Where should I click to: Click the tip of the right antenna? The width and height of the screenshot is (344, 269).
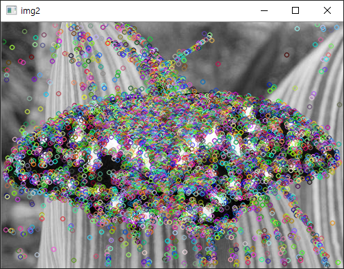tap(210, 35)
